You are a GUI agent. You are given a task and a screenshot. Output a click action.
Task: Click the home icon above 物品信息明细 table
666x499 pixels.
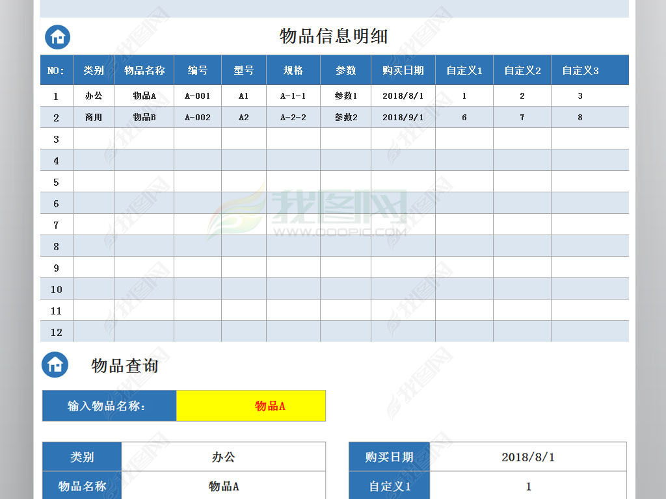(57, 37)
